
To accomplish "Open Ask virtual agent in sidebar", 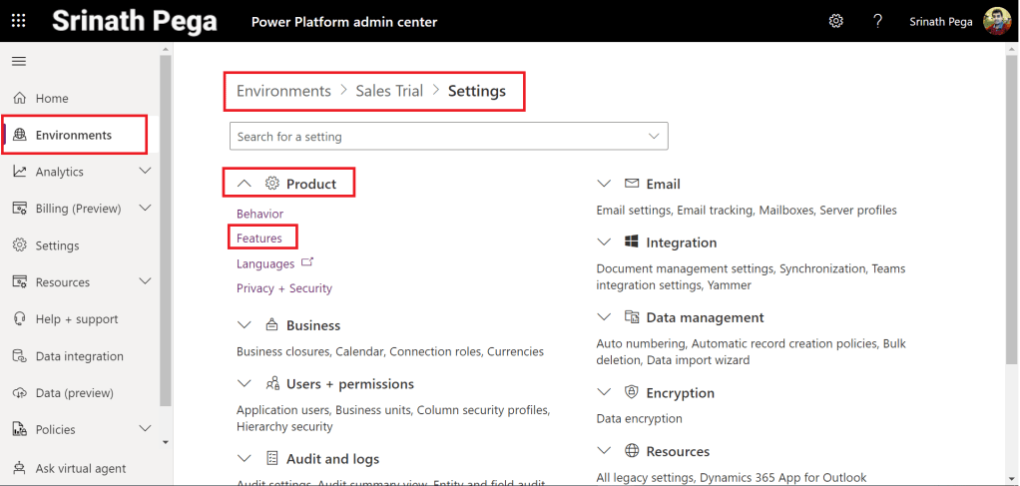I will click(80, 467).
